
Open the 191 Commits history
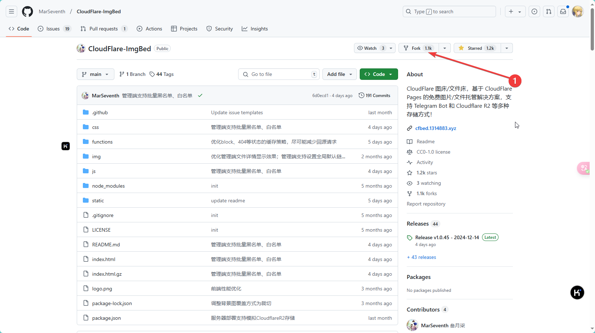[x=374, y=96]
